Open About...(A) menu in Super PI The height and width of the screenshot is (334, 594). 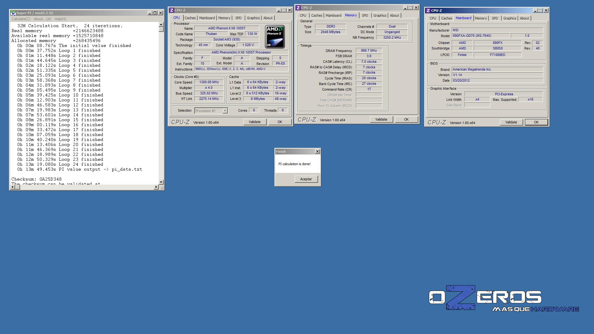pyautogui.click(x=42, y=19)
